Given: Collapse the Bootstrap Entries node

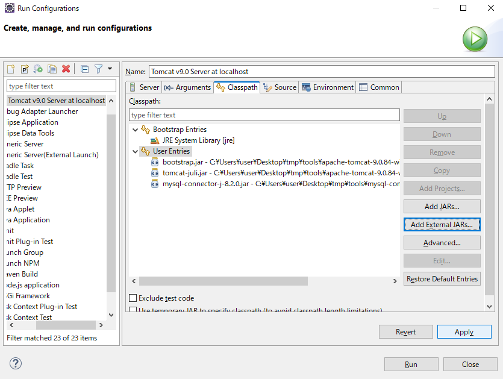Looking at the screenshot, I should pyautogui.click(x=135, y=130).
